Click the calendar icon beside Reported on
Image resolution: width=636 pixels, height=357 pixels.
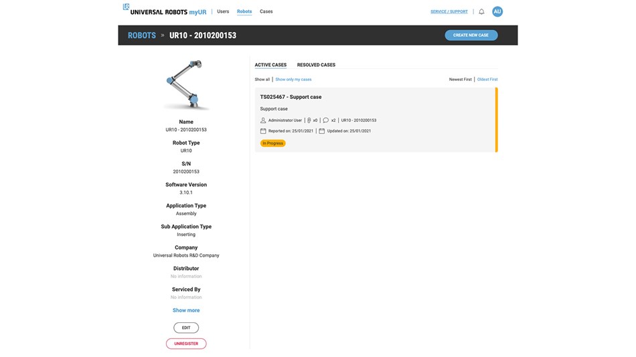pyautogui.click(x=263, y=131)
